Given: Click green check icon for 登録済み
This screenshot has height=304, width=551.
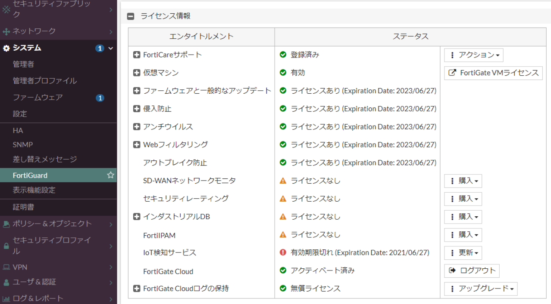Looking at the screenshot, I should click(x=283, y=55).
